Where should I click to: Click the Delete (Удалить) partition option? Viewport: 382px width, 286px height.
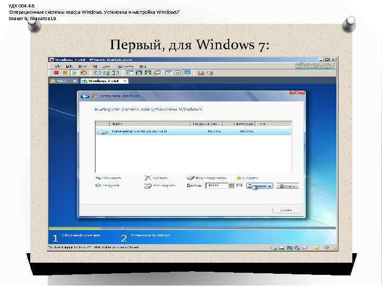pos(157,178)
